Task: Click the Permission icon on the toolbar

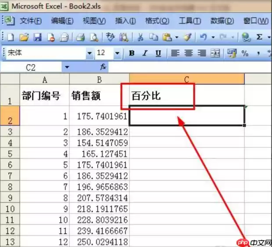Action: pos(51,37)
